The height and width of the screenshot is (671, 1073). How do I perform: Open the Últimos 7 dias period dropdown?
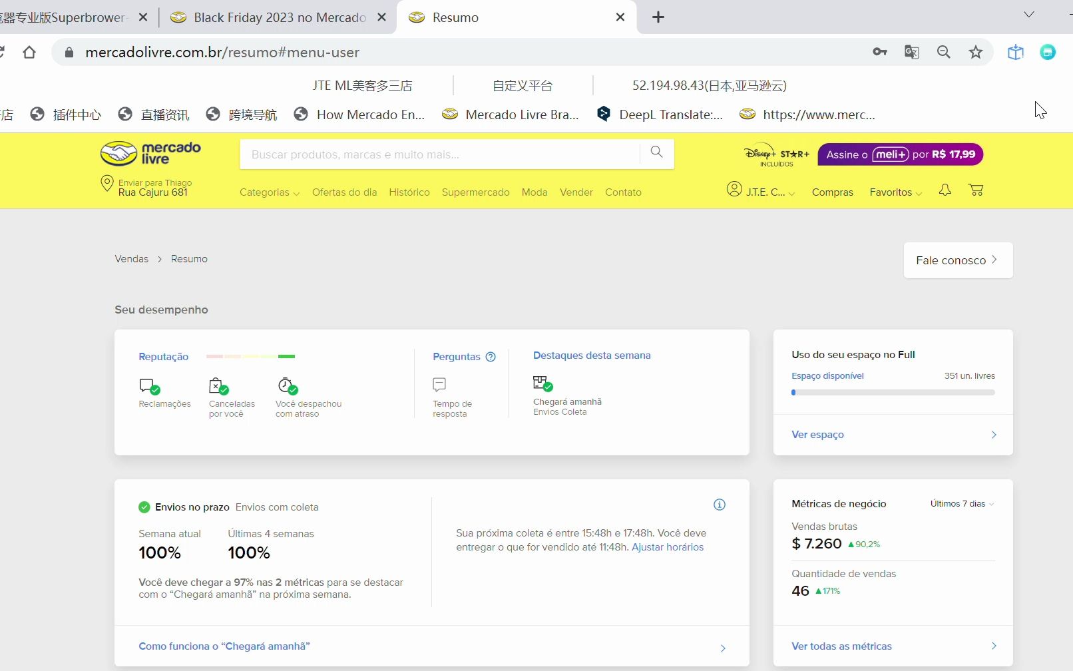(962, 504)
